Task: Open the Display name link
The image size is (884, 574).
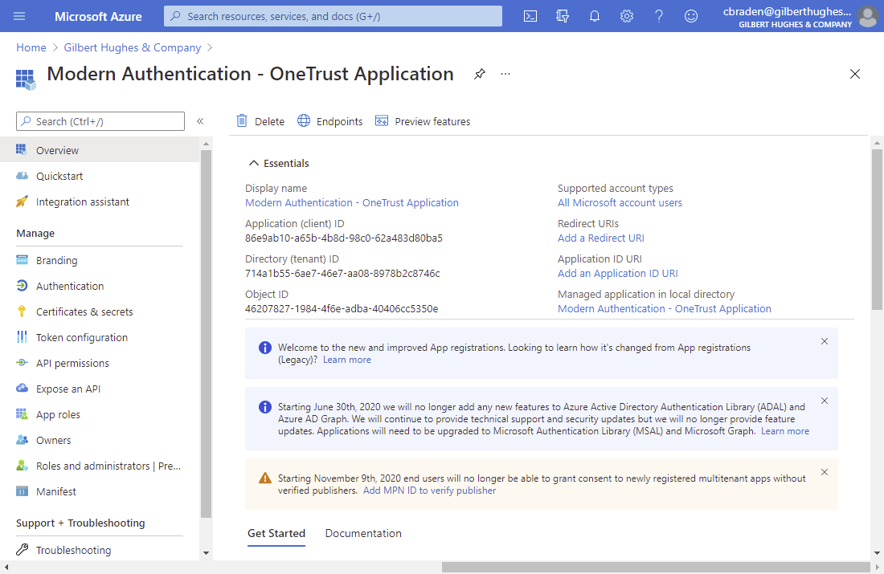Action: point(352,203)
